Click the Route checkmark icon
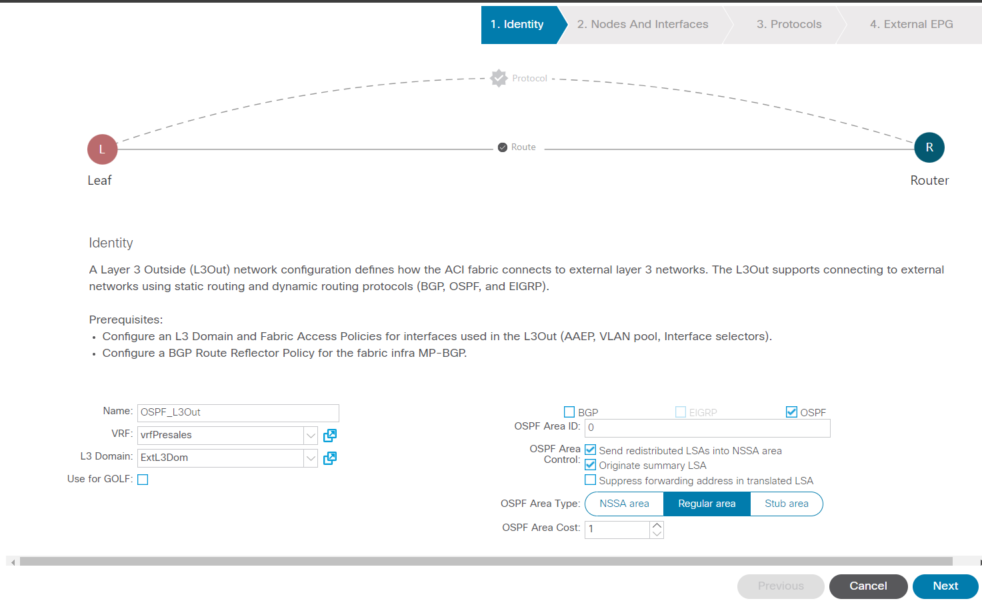Viewport: 982px width, 605px height. [x=503, y=147]
